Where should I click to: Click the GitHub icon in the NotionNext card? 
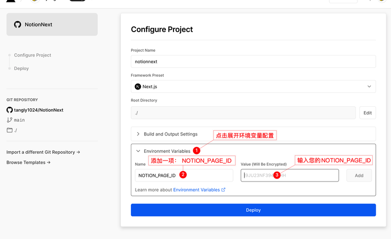18,24
